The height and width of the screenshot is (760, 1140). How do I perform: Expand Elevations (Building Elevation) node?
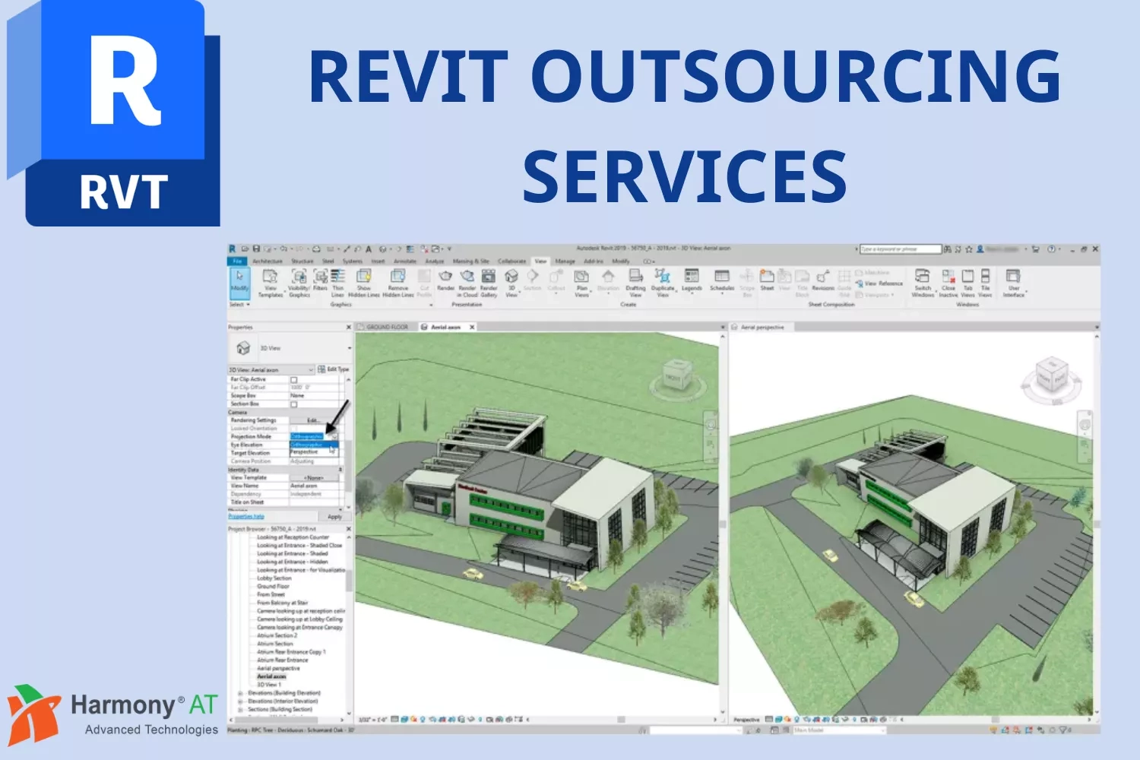[241, 693]
